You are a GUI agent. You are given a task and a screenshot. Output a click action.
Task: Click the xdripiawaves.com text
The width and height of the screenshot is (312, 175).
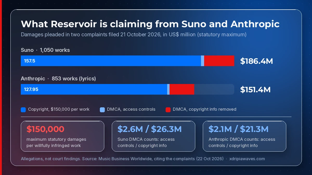point(247,159)
